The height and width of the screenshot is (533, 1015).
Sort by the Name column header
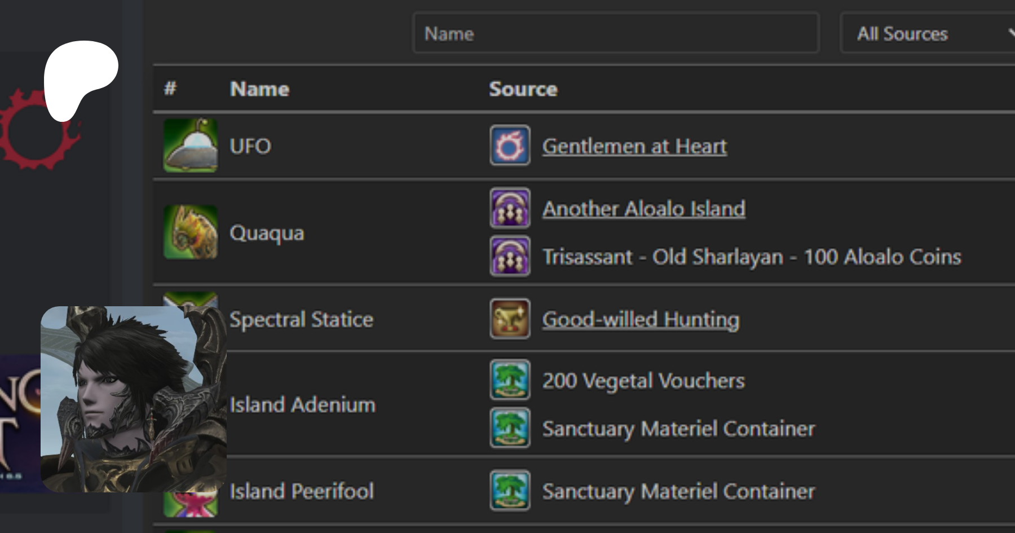coord(259,89)
